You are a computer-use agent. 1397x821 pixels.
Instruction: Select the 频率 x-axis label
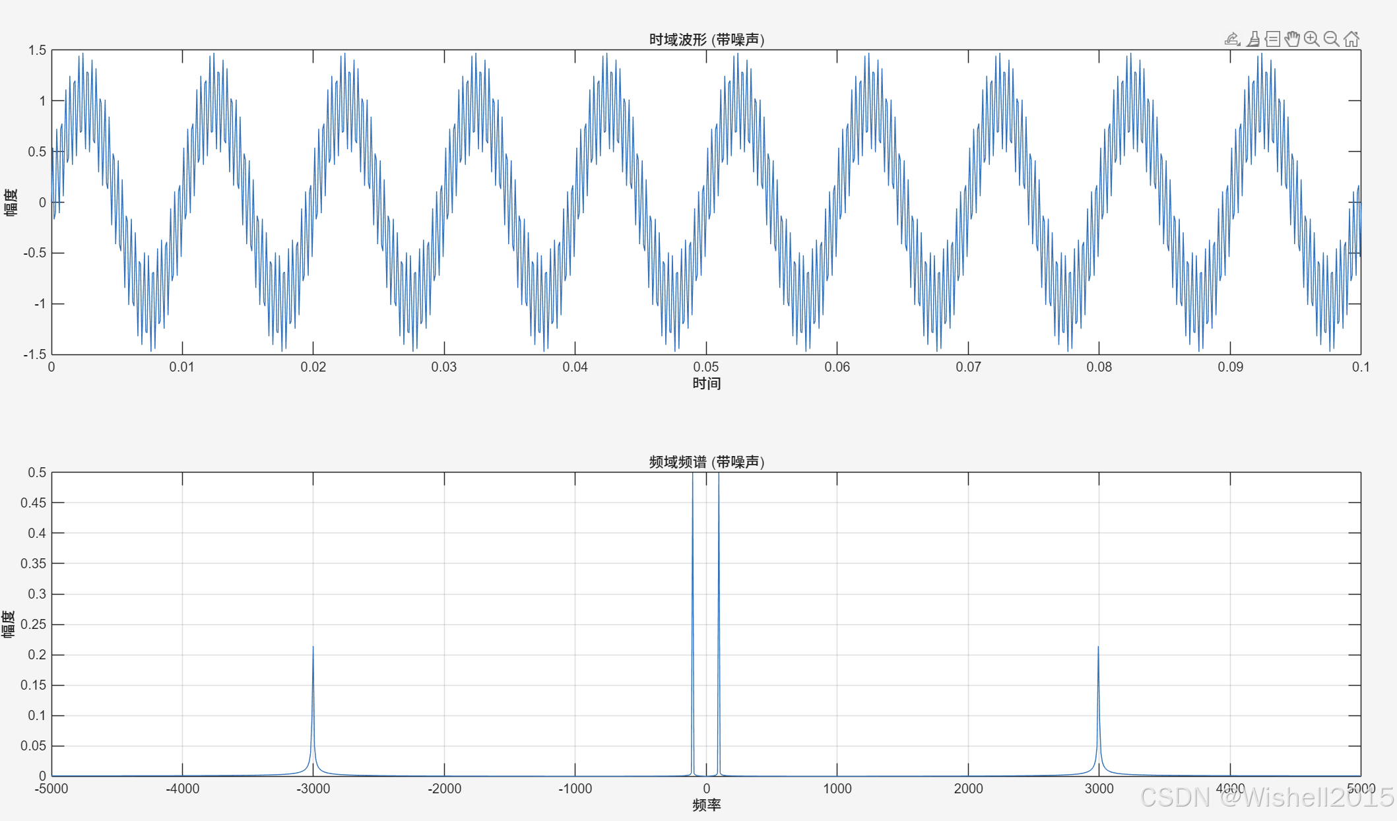click(706, 805)
